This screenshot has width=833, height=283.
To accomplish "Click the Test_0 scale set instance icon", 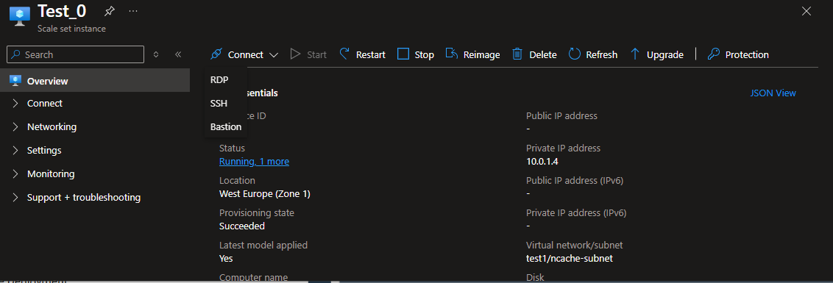I will pyautogui.click(x=20, y=16).
